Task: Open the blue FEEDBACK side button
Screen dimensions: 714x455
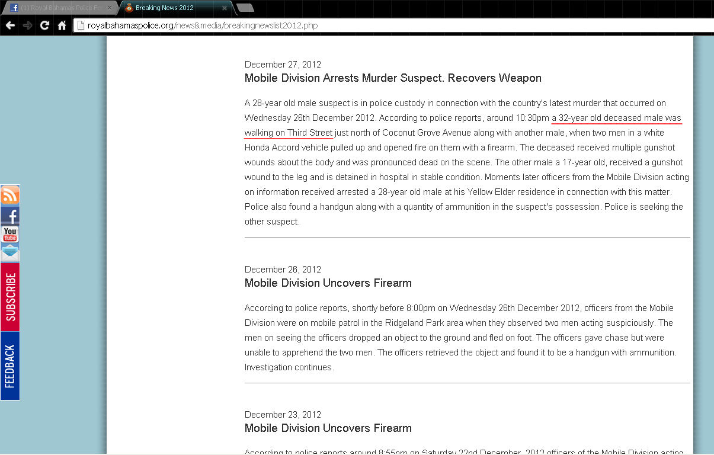Action: click(x=10, y=366)
